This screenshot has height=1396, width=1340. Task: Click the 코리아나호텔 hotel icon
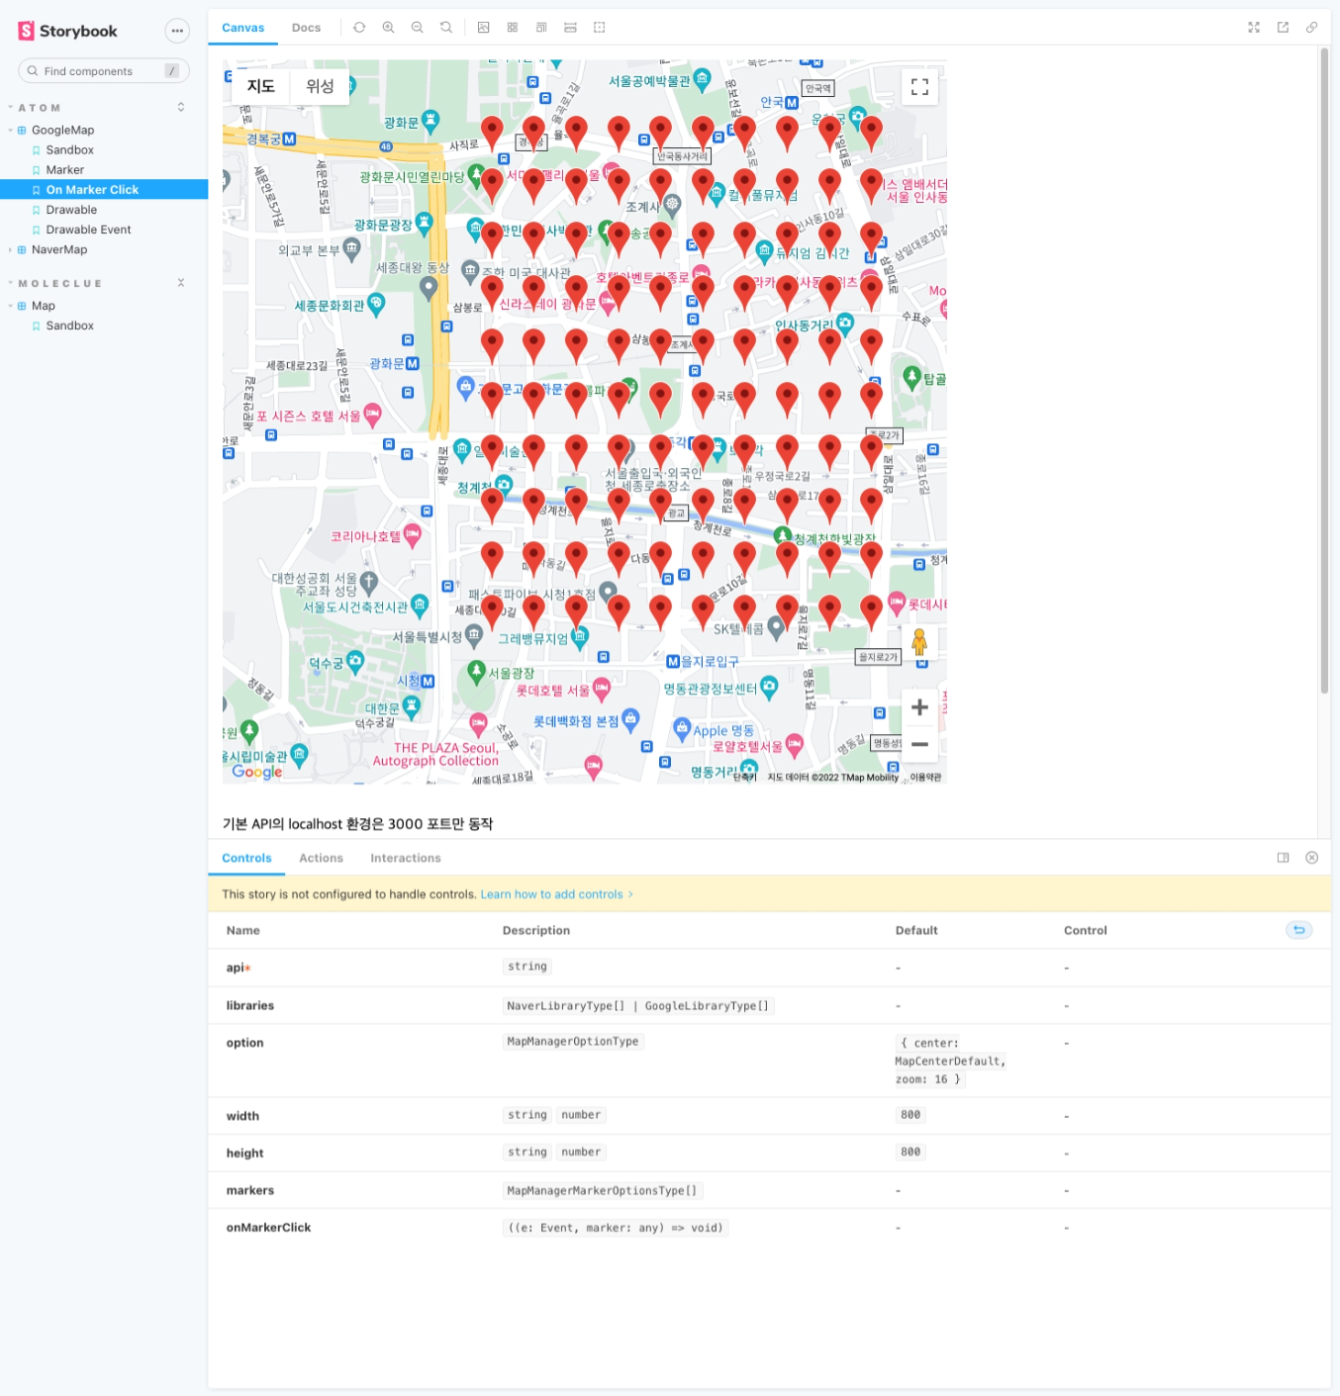click(413, 534)
